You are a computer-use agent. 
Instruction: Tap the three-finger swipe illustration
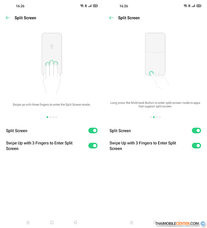click(x=52, y=63)
